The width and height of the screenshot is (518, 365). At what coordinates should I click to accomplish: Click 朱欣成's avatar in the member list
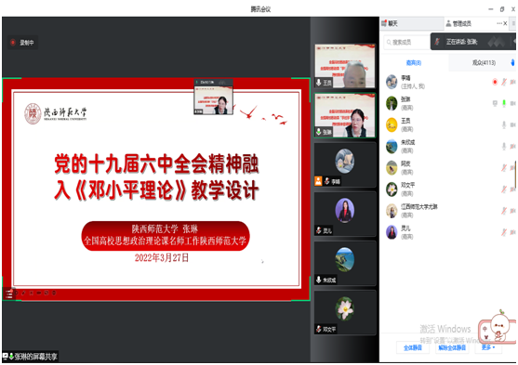[392, 146]
